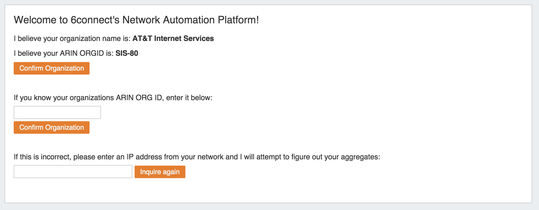Click Confirm Organization below the SIS-80 ORGID

tap(52, 68)
